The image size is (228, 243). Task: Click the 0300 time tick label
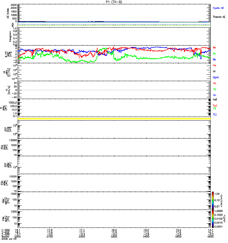[x=114, y=237]
